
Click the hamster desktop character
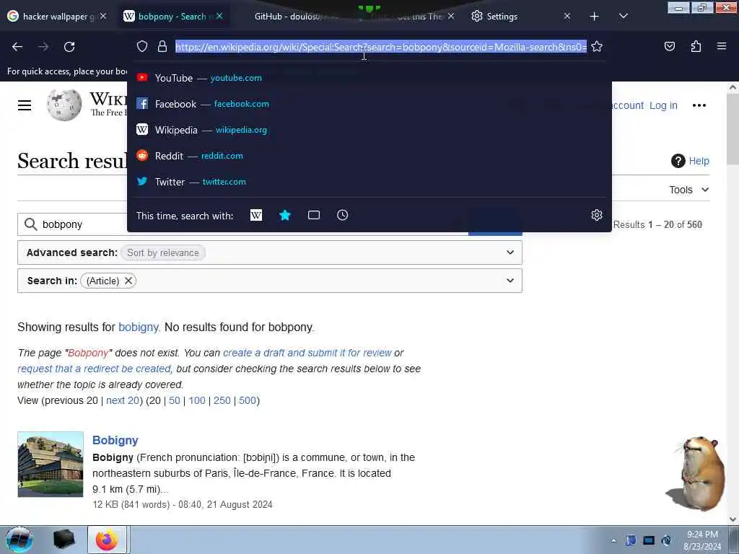(x=694, y=473)
